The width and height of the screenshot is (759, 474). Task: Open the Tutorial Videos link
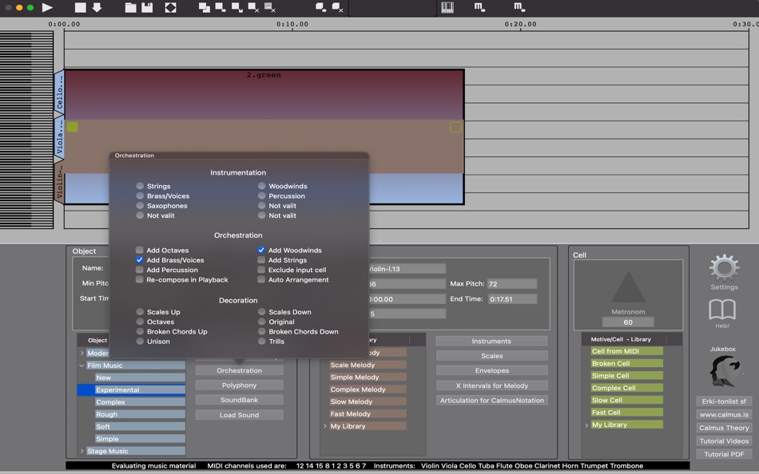723,440
